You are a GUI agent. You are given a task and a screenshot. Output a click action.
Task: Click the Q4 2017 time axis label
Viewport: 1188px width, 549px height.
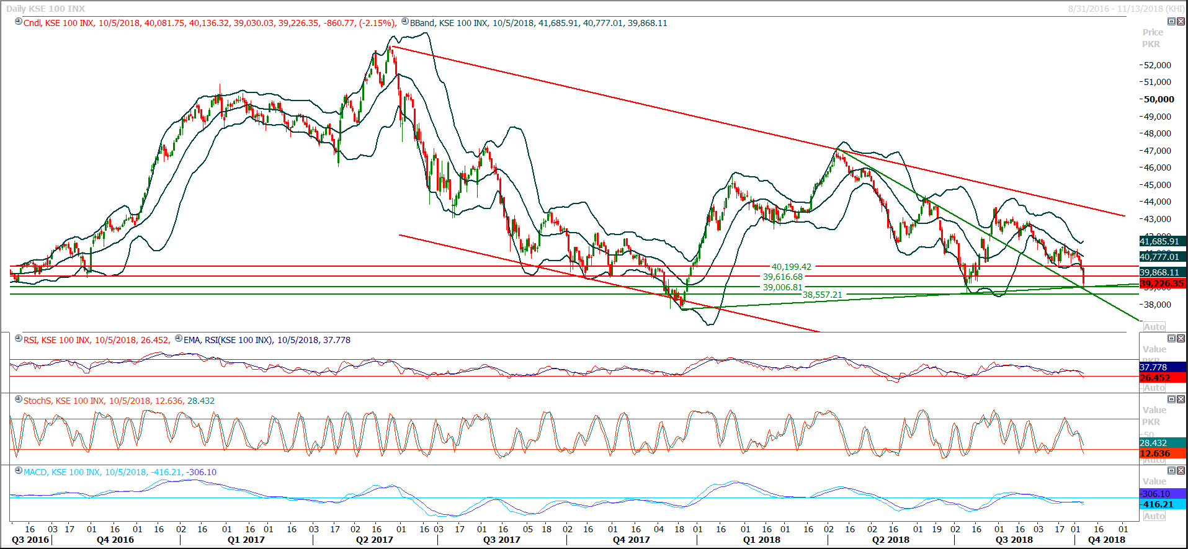(x=632, y=540)
